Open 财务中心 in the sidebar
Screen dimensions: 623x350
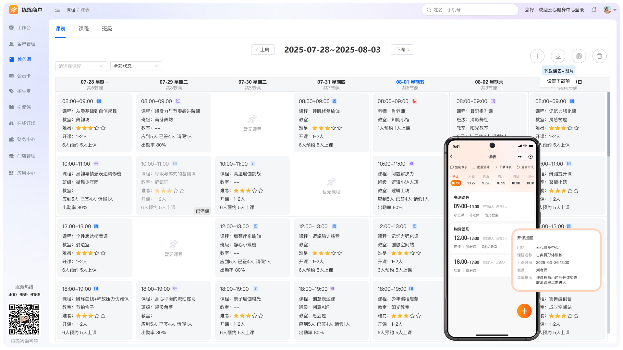26,139
